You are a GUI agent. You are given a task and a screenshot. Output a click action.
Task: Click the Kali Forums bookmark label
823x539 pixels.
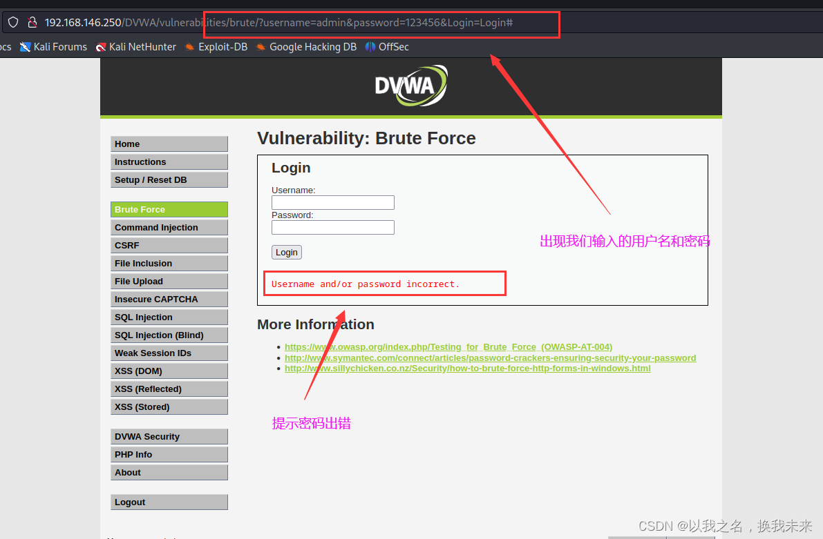[60, 47]
